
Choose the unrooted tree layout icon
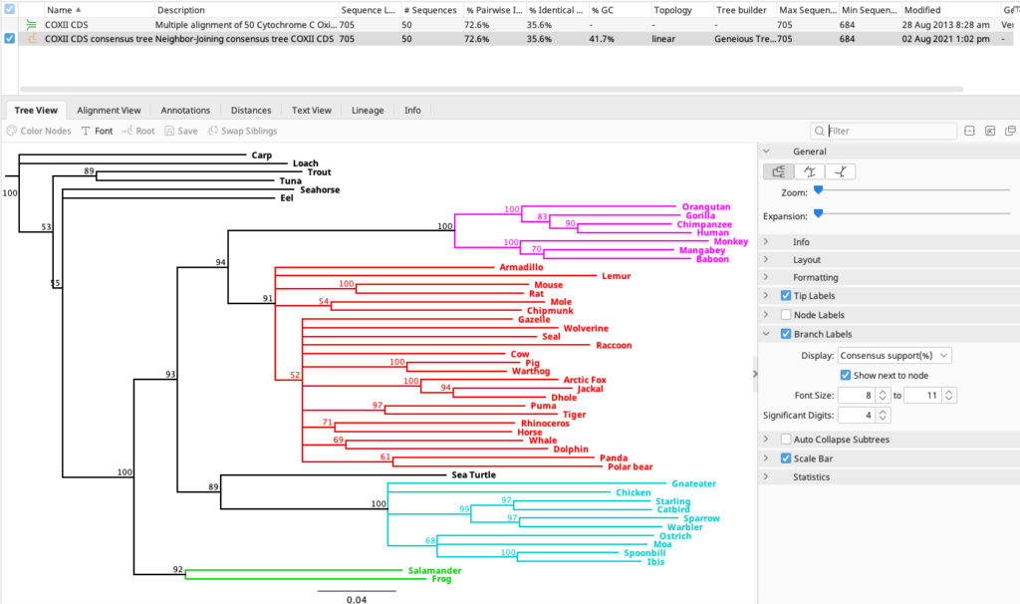click(840, 171)
